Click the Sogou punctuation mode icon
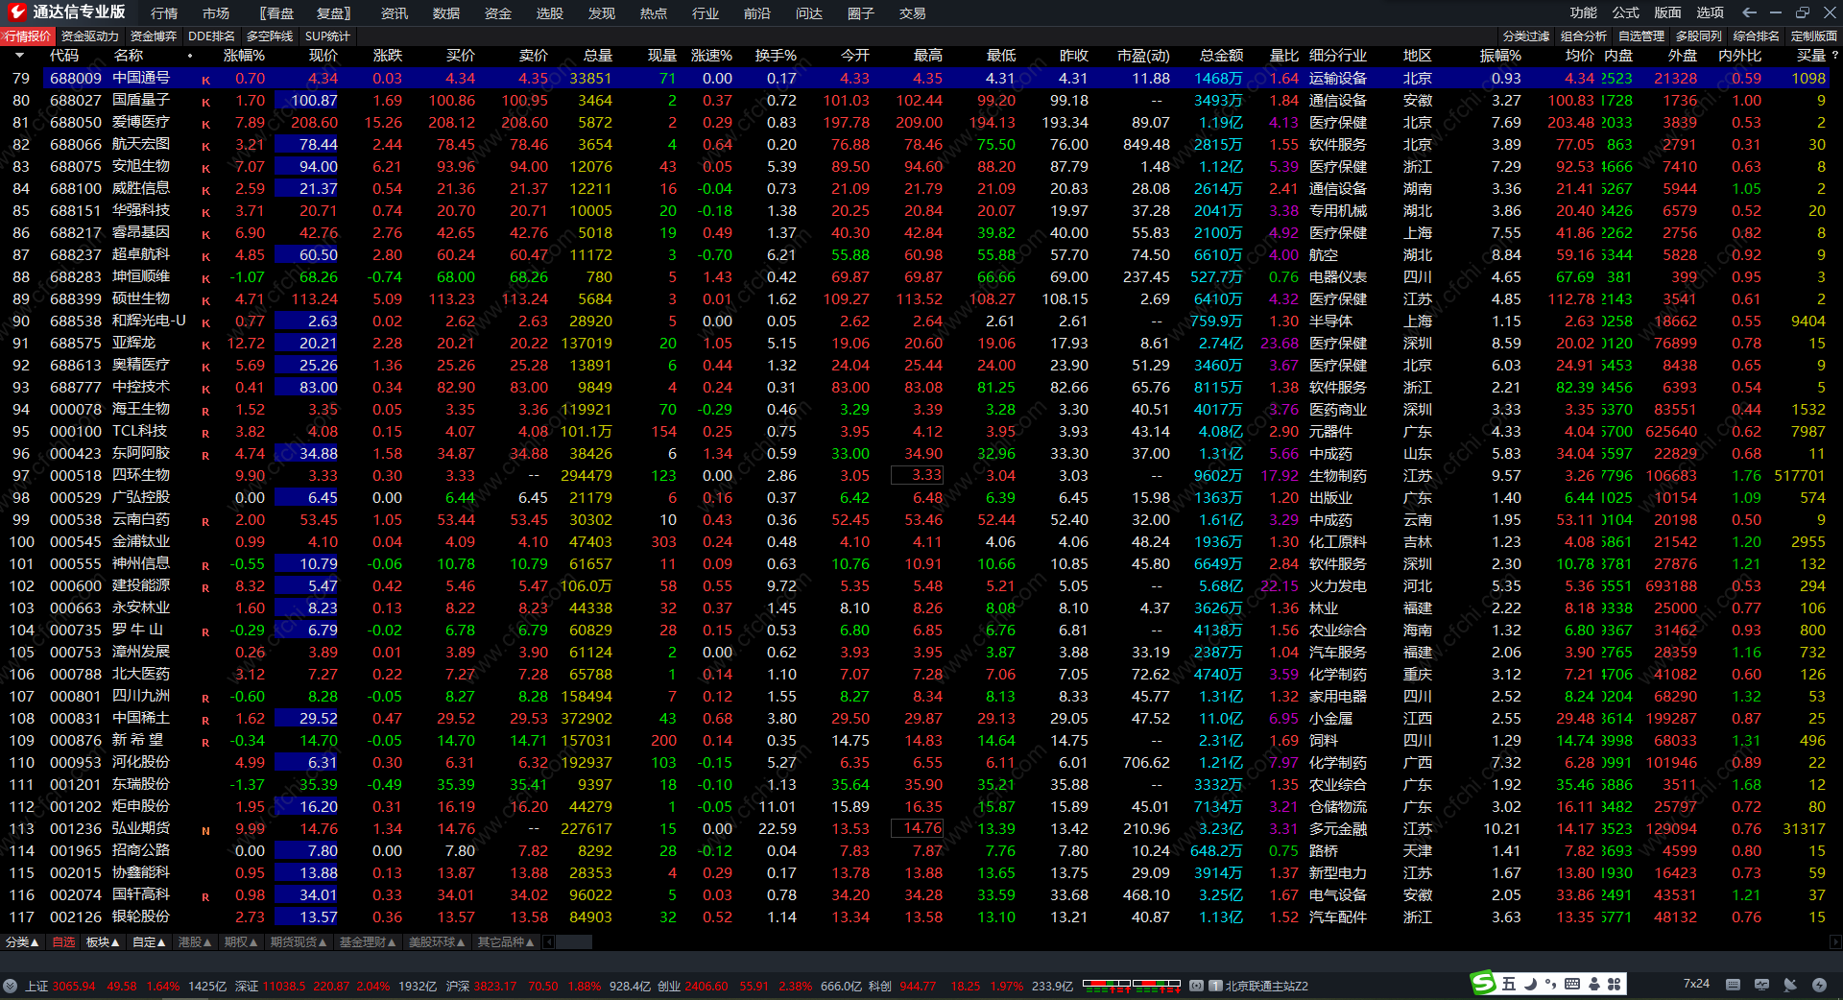The image size is (1843, 1000). [x=1550, y=984]
